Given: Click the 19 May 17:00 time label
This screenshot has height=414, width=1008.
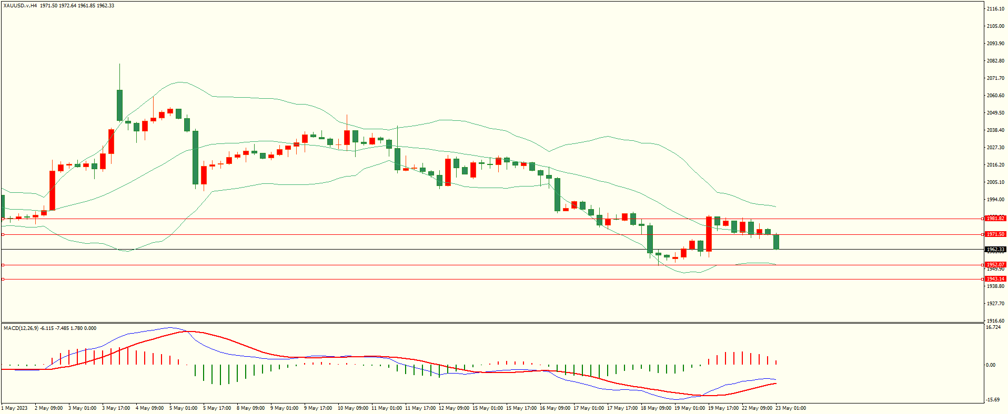Looking at the screenshot, I should click(x=723, y=408).
